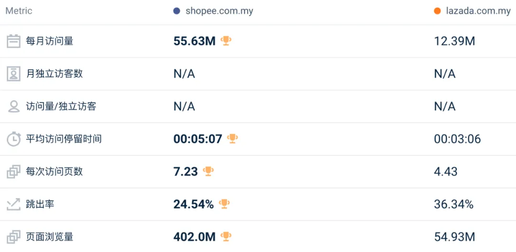Click the visitor portrait icon beside 月独立访客数

[13, 74]
